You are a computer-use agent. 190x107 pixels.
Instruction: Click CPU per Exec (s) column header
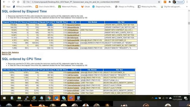[x=46, y=70]
